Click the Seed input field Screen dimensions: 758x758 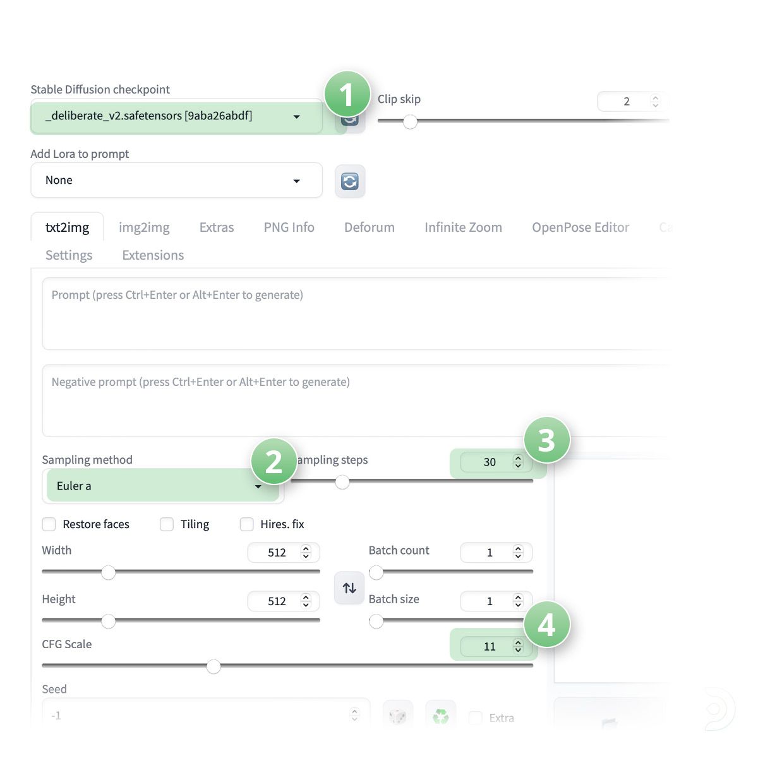coord(206,716)
